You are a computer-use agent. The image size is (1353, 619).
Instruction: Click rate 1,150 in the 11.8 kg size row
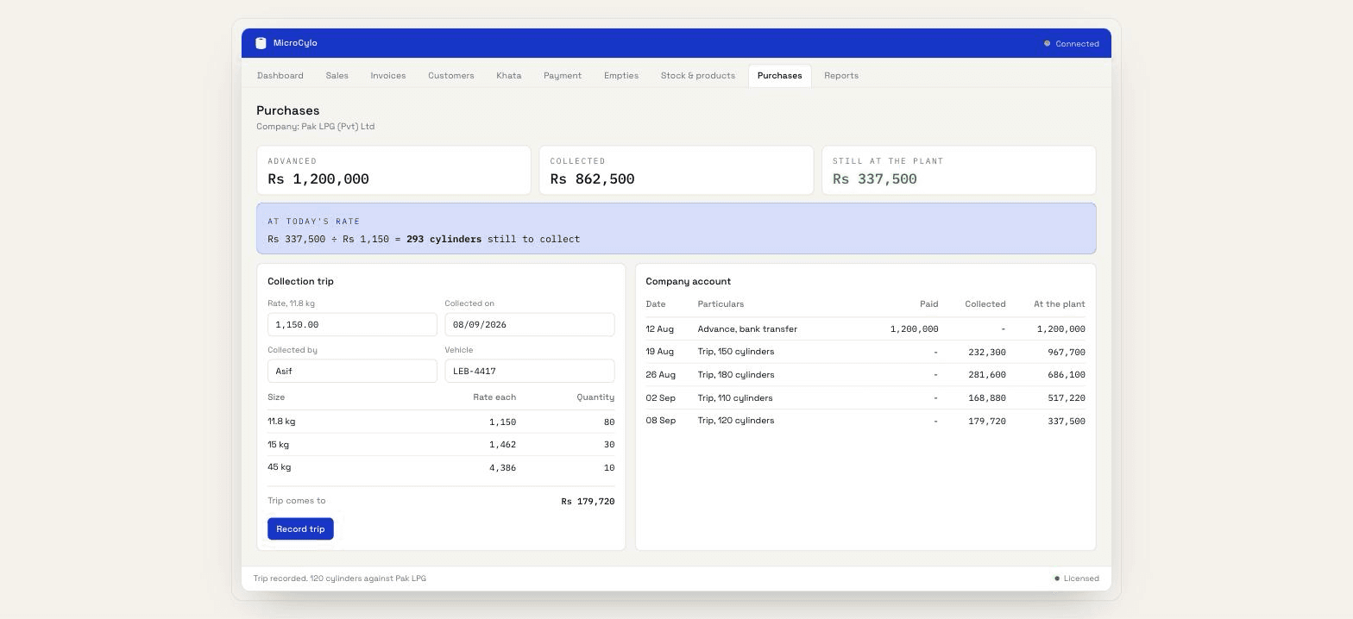[502, 422]
